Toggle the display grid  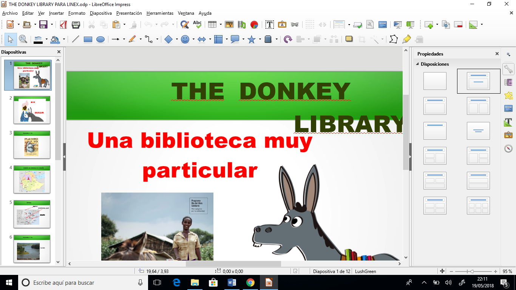coord(311,24)
